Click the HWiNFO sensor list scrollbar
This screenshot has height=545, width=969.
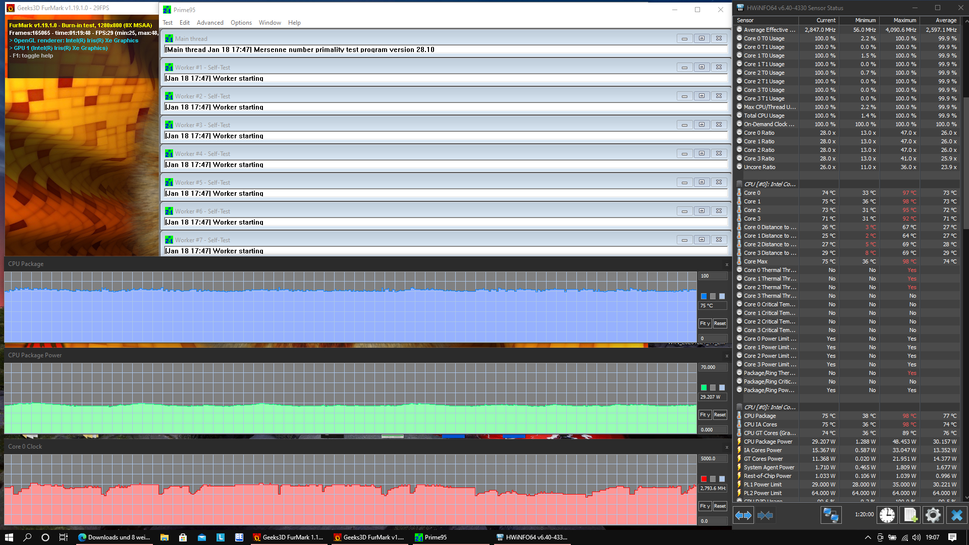pyautogui.click(x=965, y=162)
